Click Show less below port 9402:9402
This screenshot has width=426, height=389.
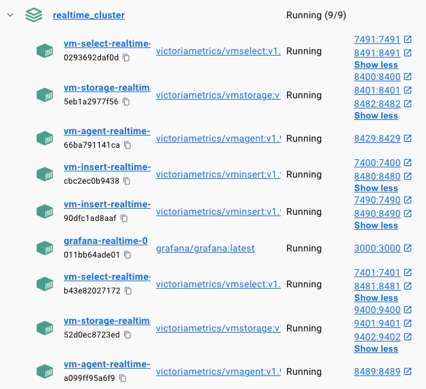(376, 348)
